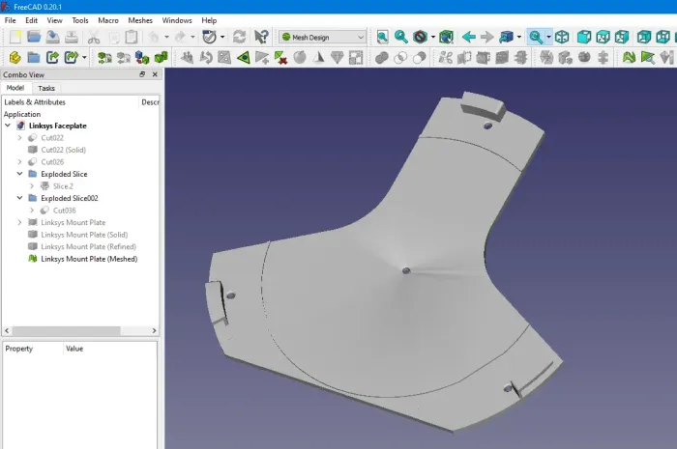Click the Make Link icon
Viewport: 677px width, 449px height.
click(x=52, y=57)
